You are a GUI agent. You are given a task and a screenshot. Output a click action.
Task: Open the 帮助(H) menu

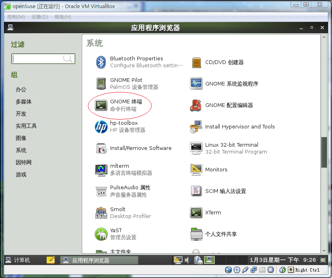tap(63, 17)
